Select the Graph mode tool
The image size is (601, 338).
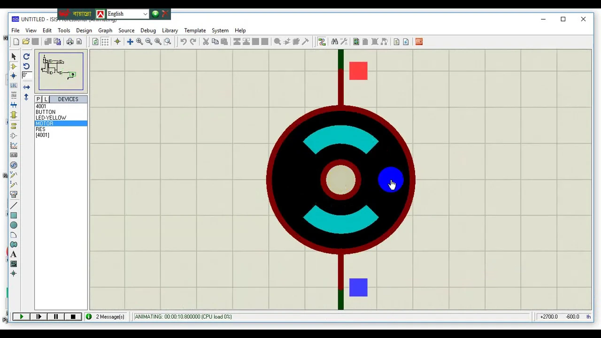(14, 146)
